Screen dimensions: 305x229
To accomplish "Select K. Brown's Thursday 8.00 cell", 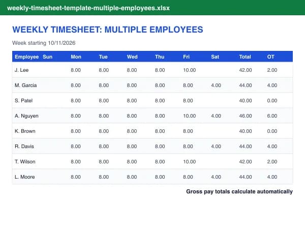I will tap(160, 131).
